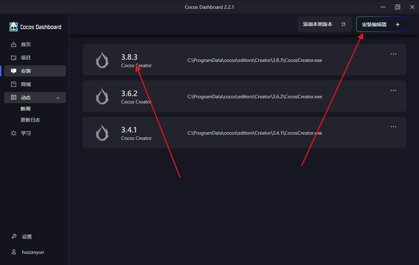Click the plus icon on 安装编辑器
The image size is (419, 265).
[x=397, y=24]
